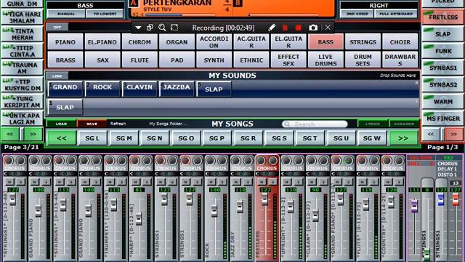This screenshot has height=262, width=465.
Task: Choose the MS FINGER bass sound
Action: pyautogui.click(x=442, y=119)
